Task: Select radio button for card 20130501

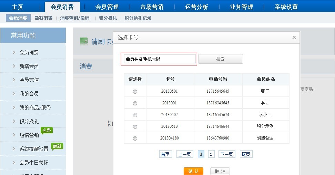Action: coord(135,92)
